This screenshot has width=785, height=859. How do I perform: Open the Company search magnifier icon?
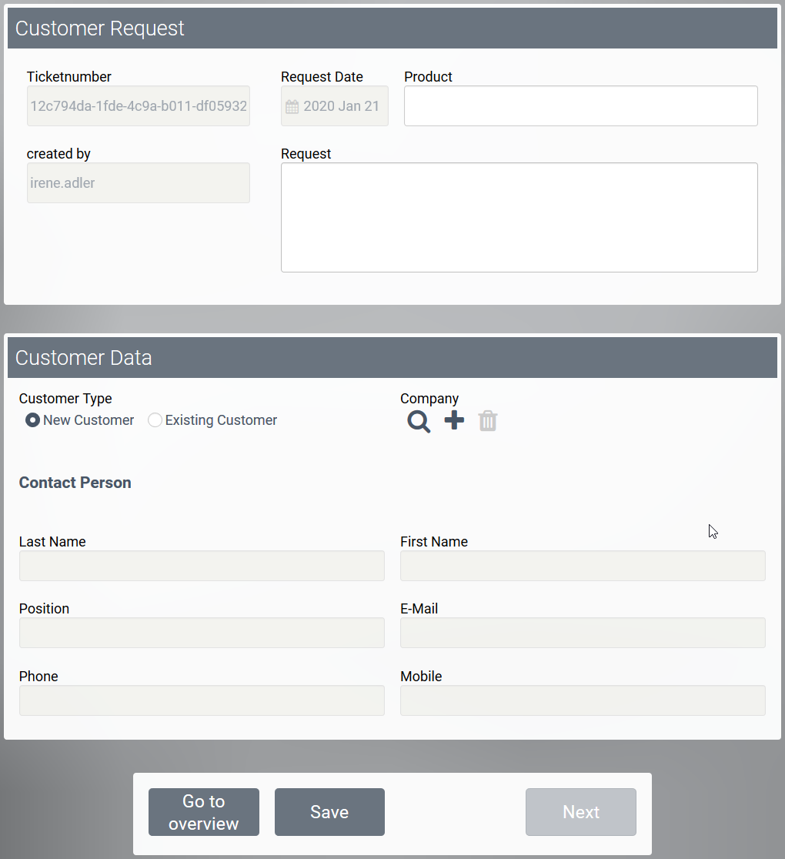[x=419, y=421]
